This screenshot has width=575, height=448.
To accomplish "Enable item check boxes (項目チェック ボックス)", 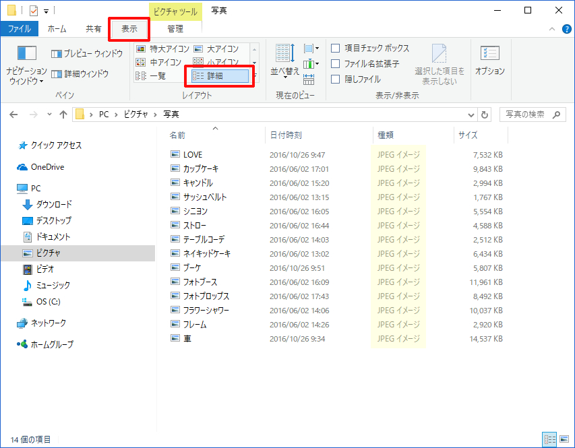I will 370,48.
